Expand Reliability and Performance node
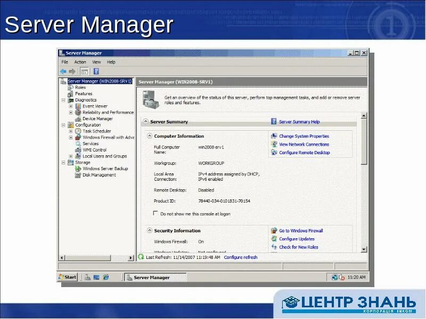Viewport: 426px width, 319px height. [x=71, y=113]
